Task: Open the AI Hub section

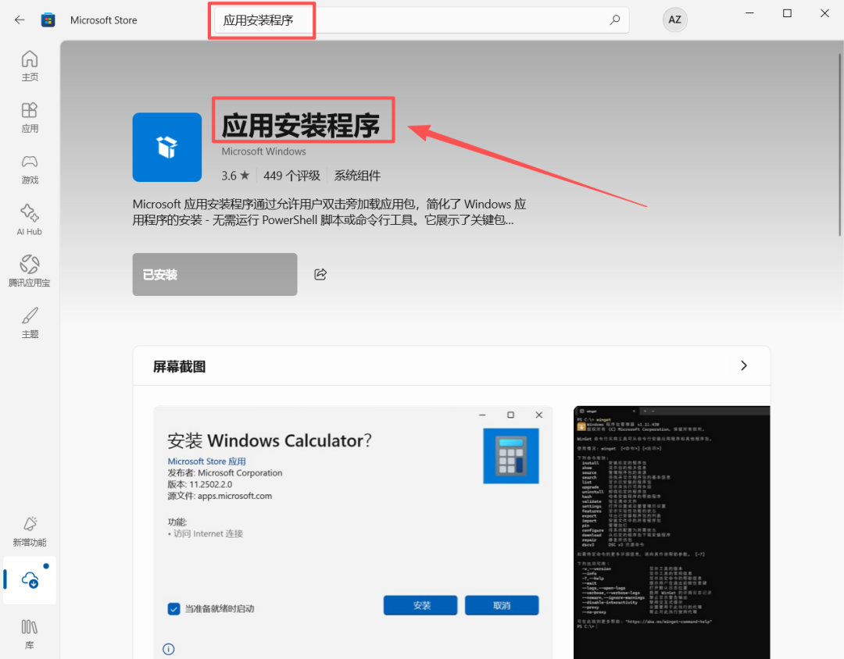Action: (x=30, y=220)
